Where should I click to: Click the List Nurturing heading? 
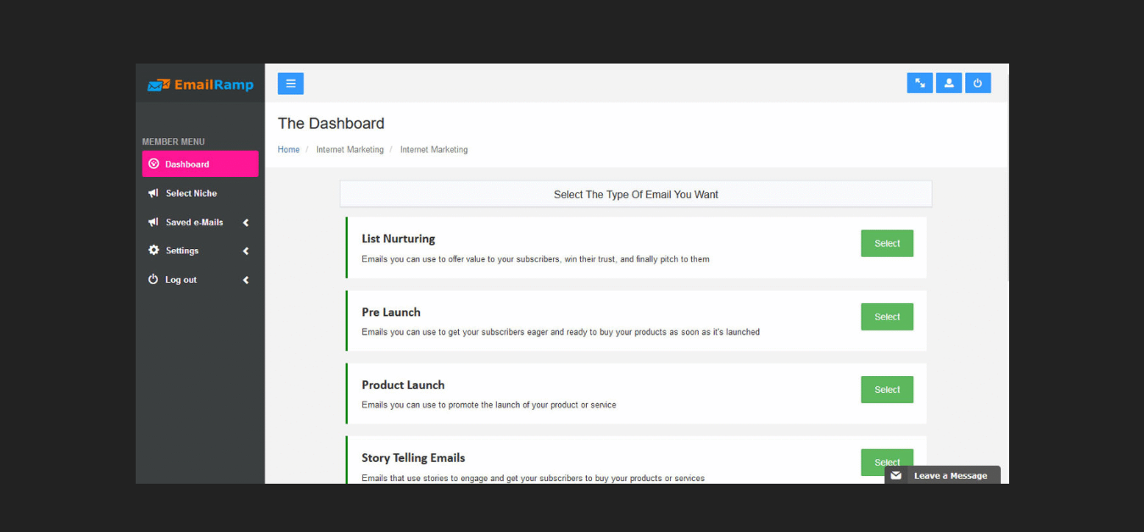pyautogui.click(x=398, y=239)
